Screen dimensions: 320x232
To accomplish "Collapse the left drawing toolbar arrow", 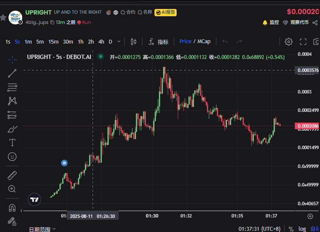I will [21, 211].
